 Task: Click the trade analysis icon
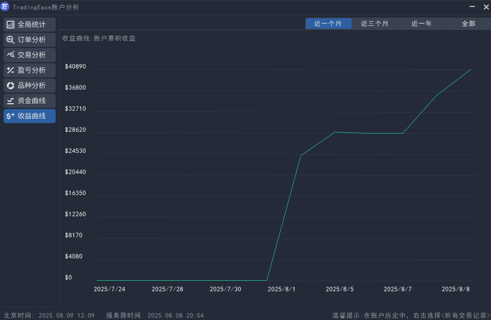coord(11,55)
